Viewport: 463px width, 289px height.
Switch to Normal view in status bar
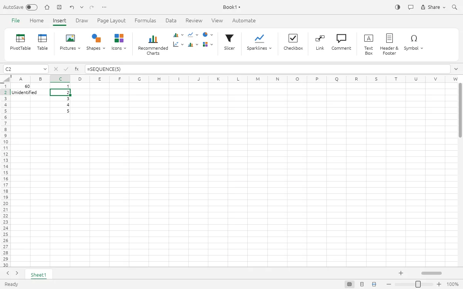[x=350, y=284]
